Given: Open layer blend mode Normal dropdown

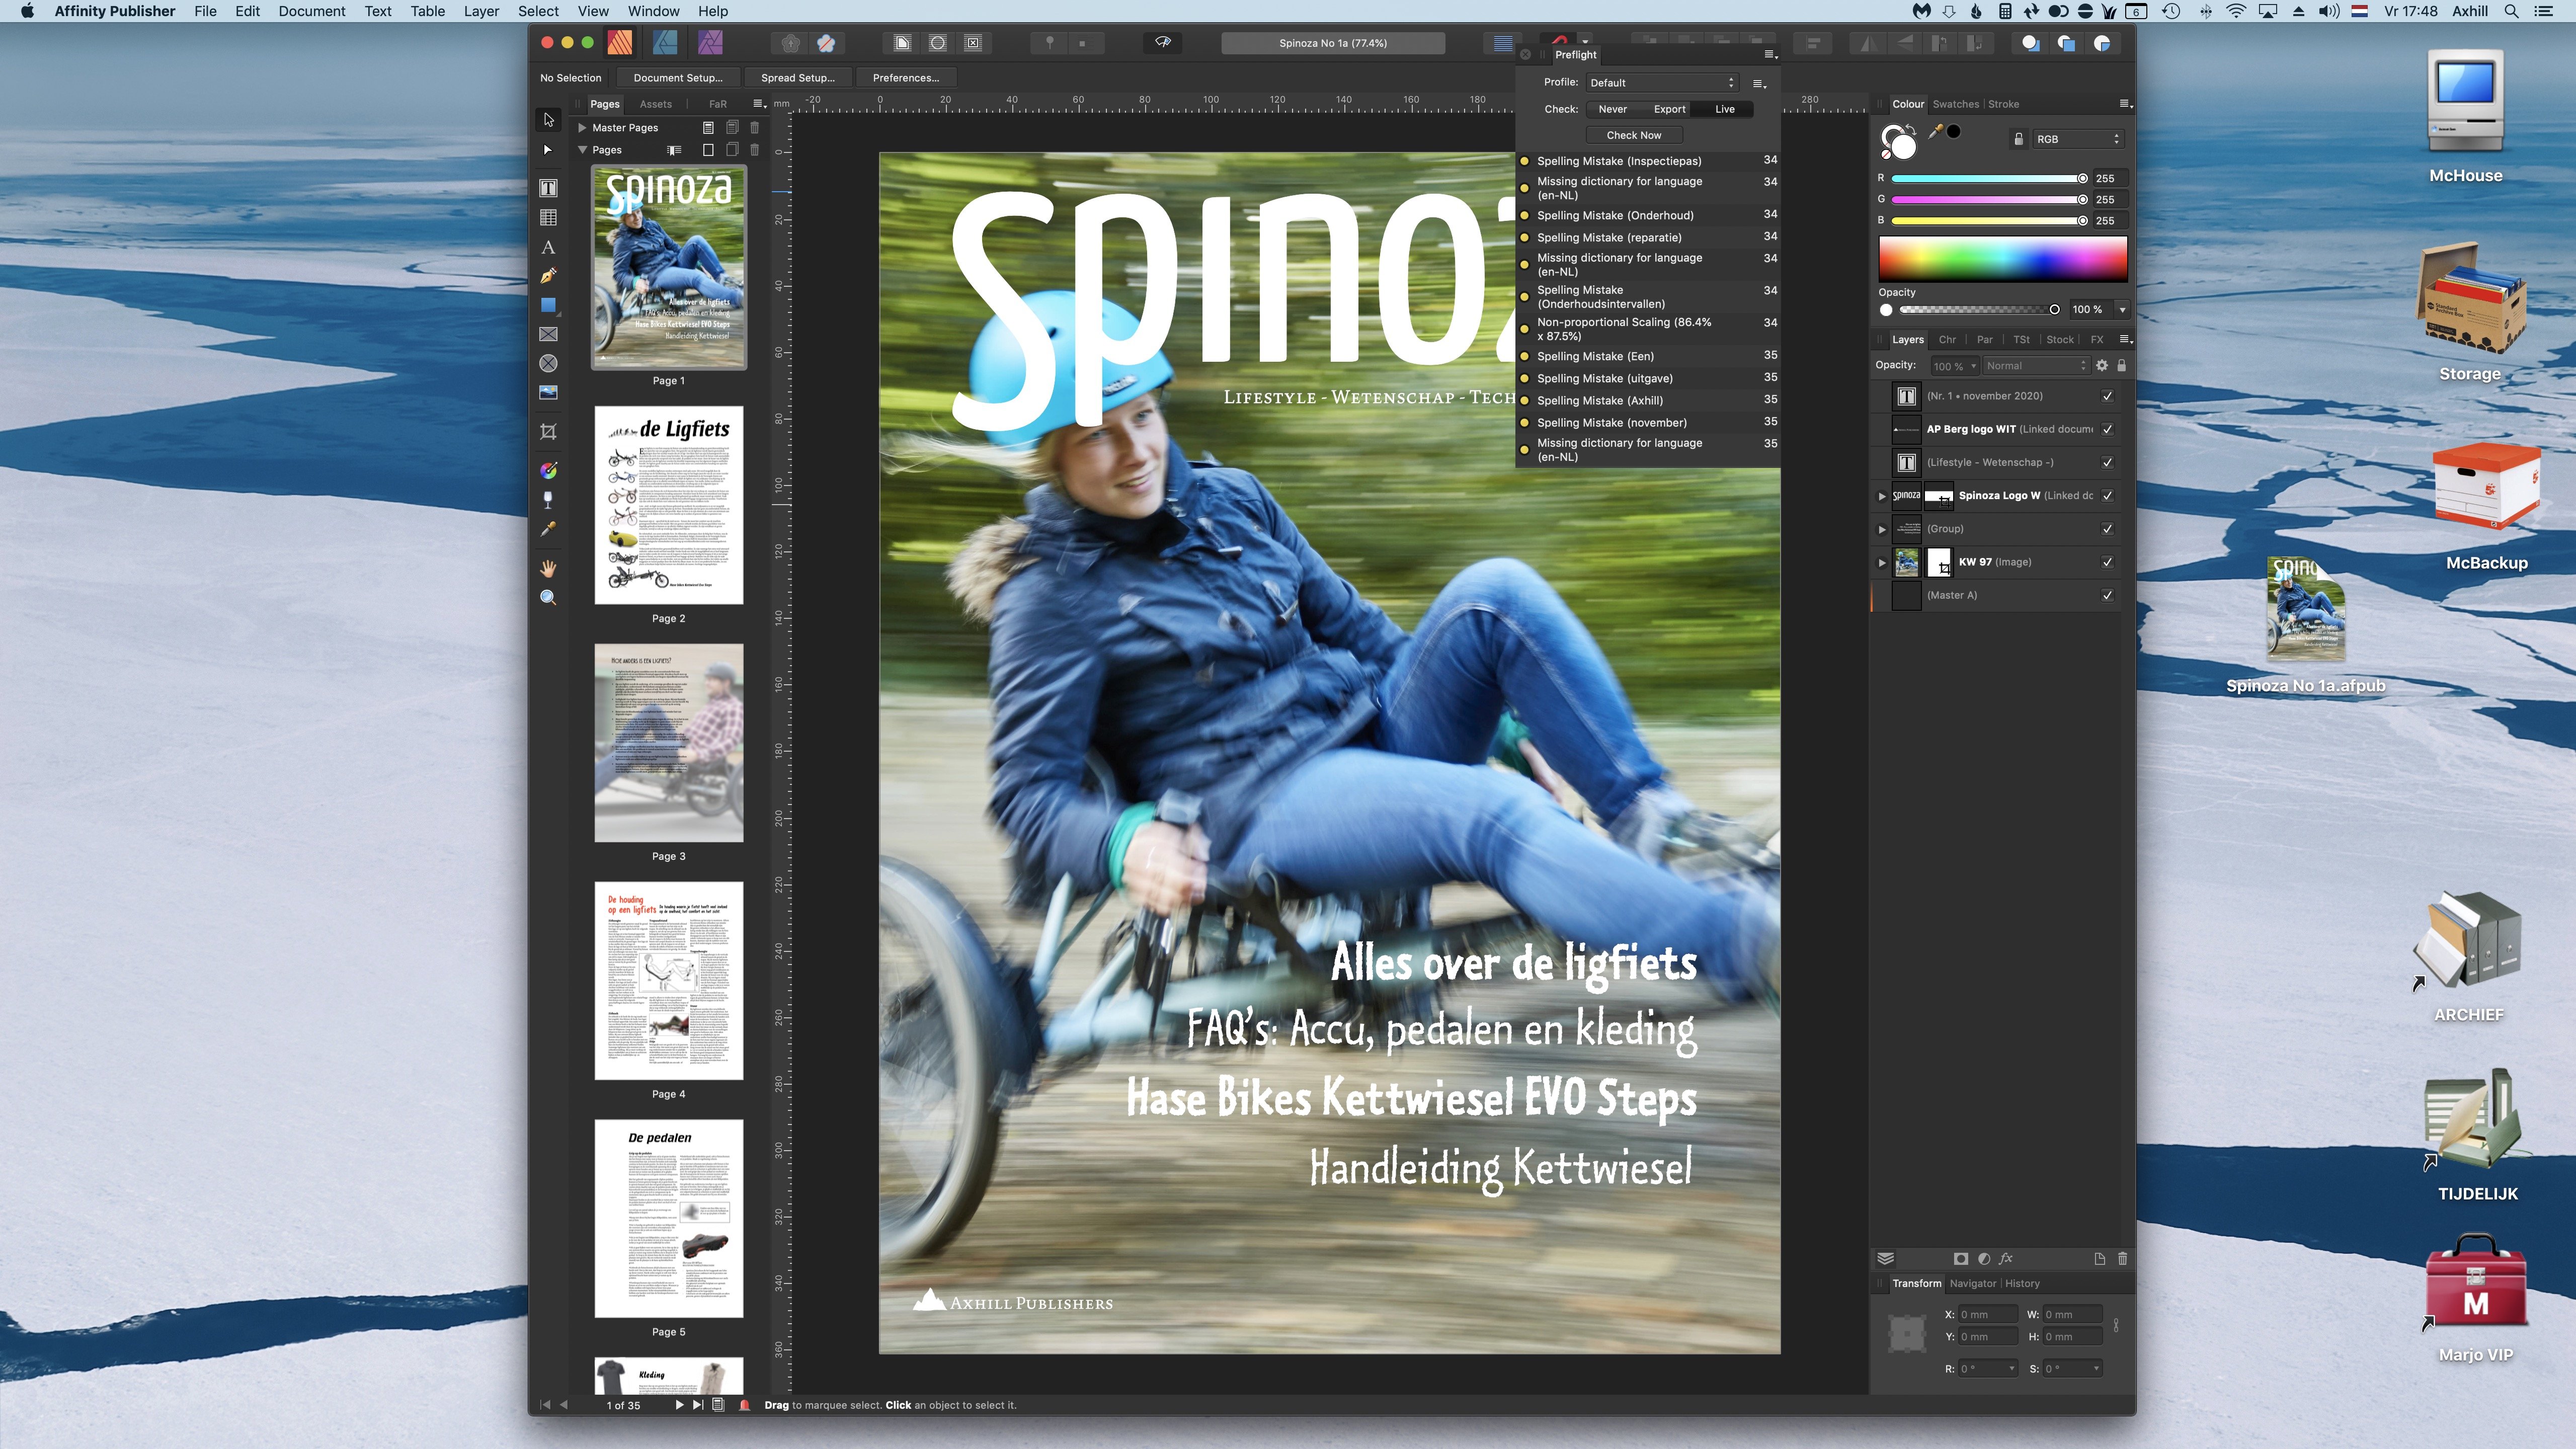Looking at the screenshot, I should point(2036,366).
